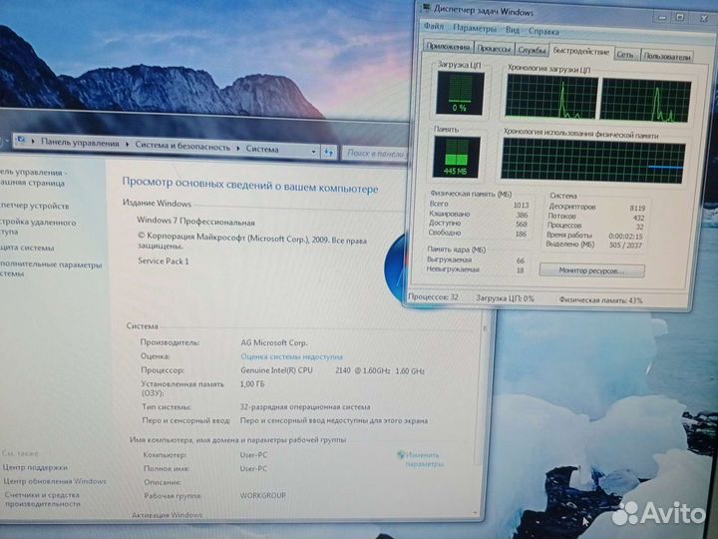Click the address bar refresh icon

[x=329, y=152]
